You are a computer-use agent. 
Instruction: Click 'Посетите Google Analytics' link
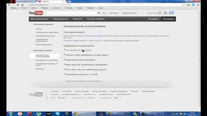(x=75, y=41)
